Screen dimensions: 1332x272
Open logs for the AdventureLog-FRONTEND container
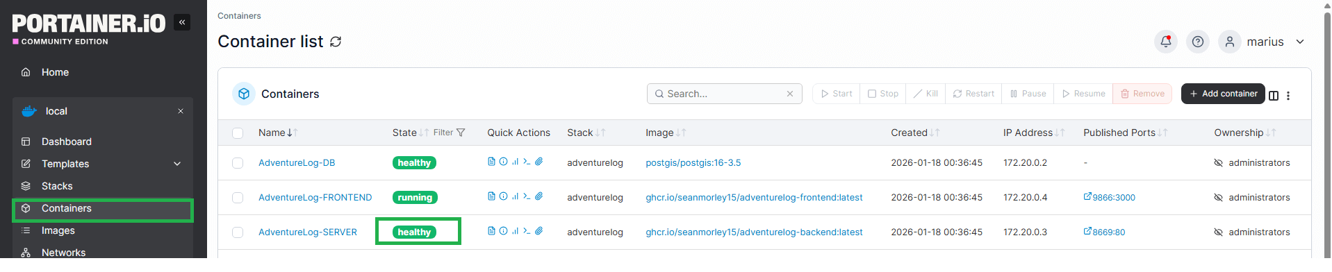pos(491,196)
